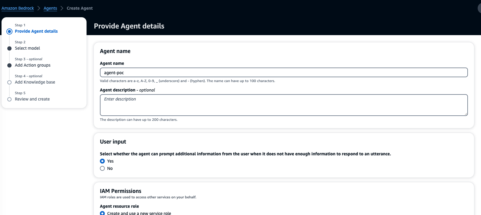Open the Amazon Bedrock breadcrumb link
This screenshot has width=481, height=215.
tap(18, 8)
